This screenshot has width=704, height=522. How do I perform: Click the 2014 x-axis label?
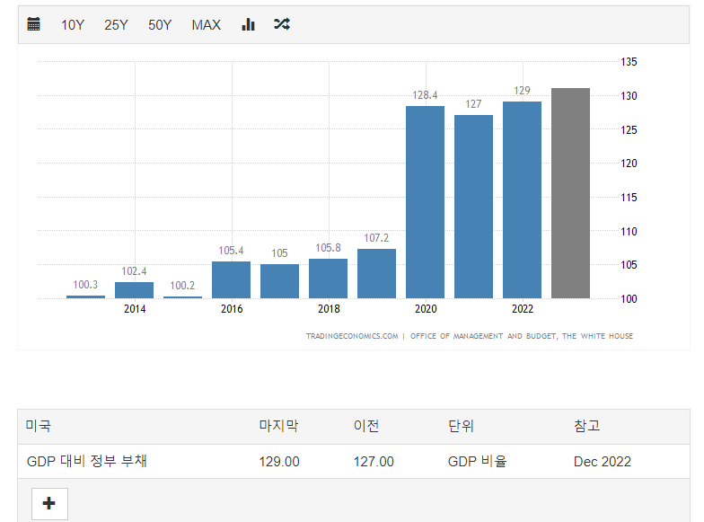(135, 309)
